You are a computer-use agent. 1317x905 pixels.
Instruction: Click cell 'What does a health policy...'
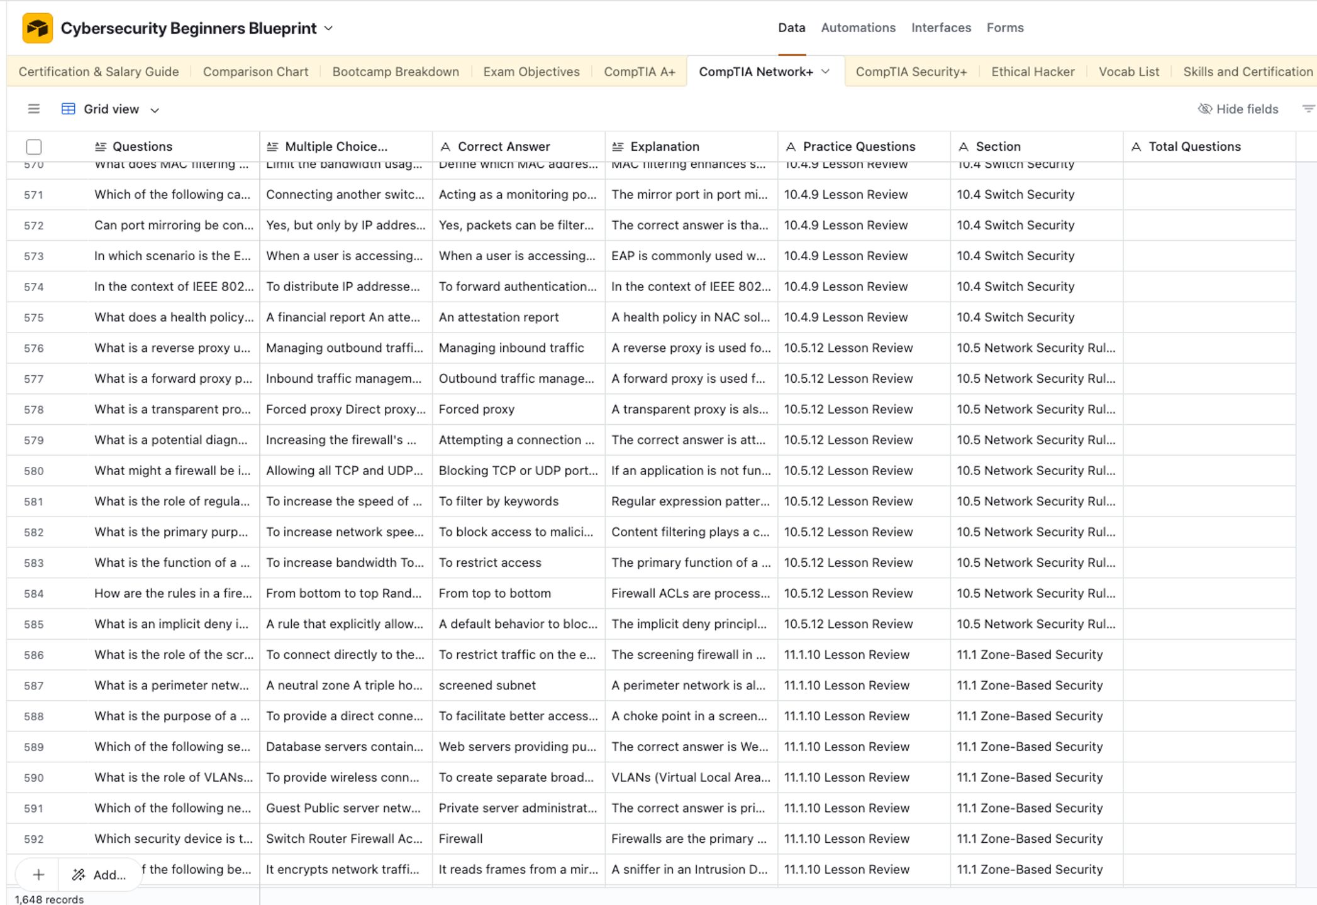(174, 317)
